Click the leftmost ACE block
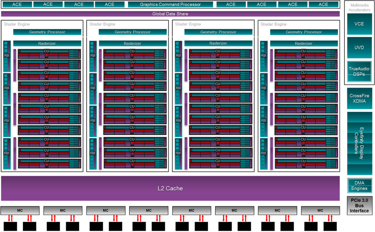This screenshot has height=232, width=375. click(17, 4)
